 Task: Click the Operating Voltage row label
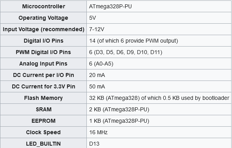click(x=43, y=18)
